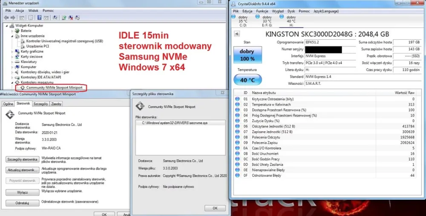Select the E: F: G: disk at 33 °C
The height and width of the screenshot is (216, 426).
(x=267, y=21)
